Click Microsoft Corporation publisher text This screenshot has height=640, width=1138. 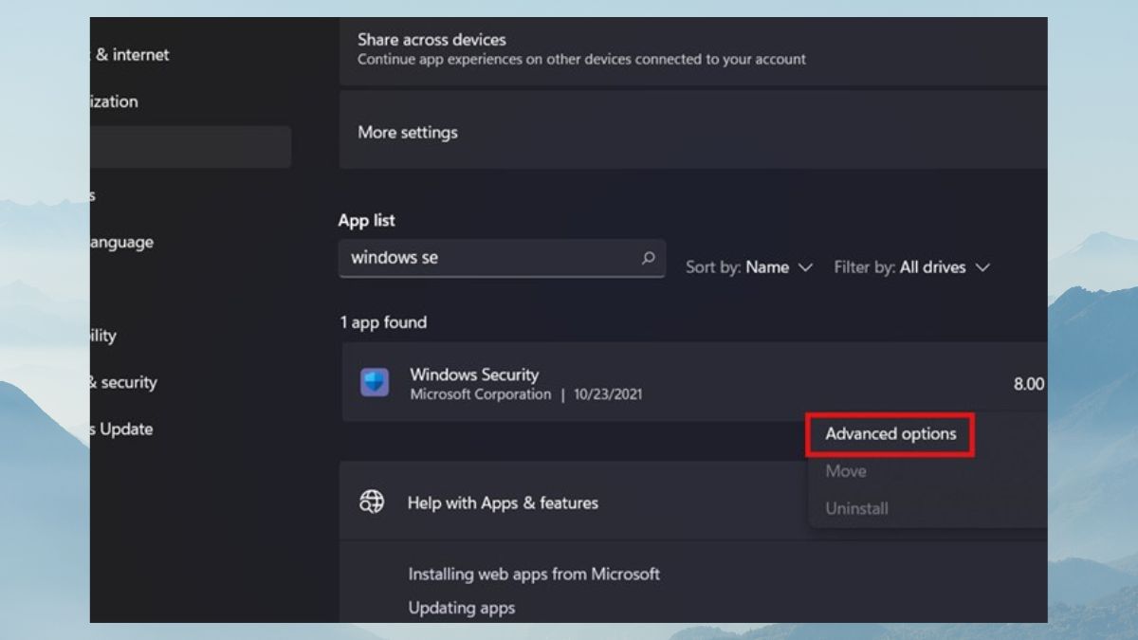(480, 394)
